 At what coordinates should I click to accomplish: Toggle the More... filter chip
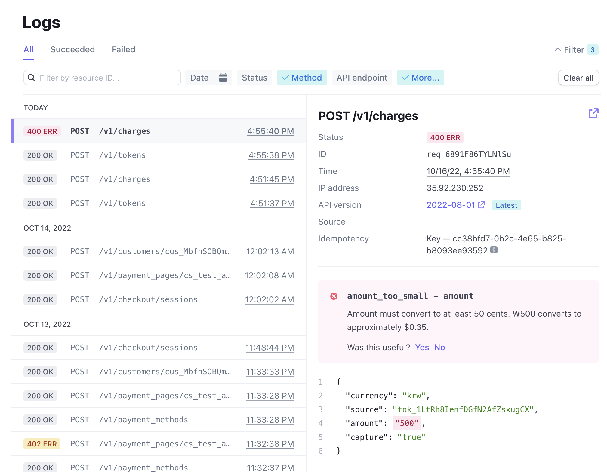pyautogui.click(x=420, y=78)
